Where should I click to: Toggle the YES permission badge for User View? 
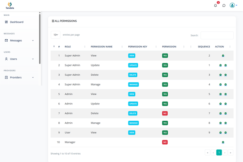(165, 132)
